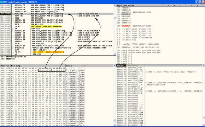Click the EAX register value

(126, 8)
